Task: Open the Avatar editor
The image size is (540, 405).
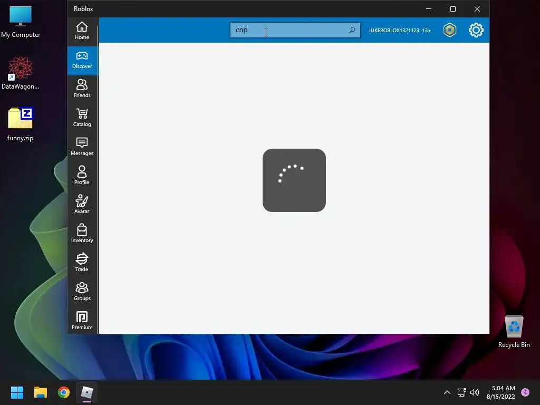Action: click(82, 205)
